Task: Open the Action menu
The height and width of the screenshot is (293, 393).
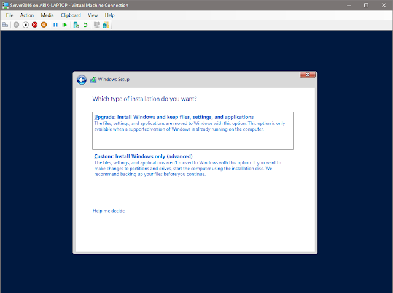Action: [27, 15]
